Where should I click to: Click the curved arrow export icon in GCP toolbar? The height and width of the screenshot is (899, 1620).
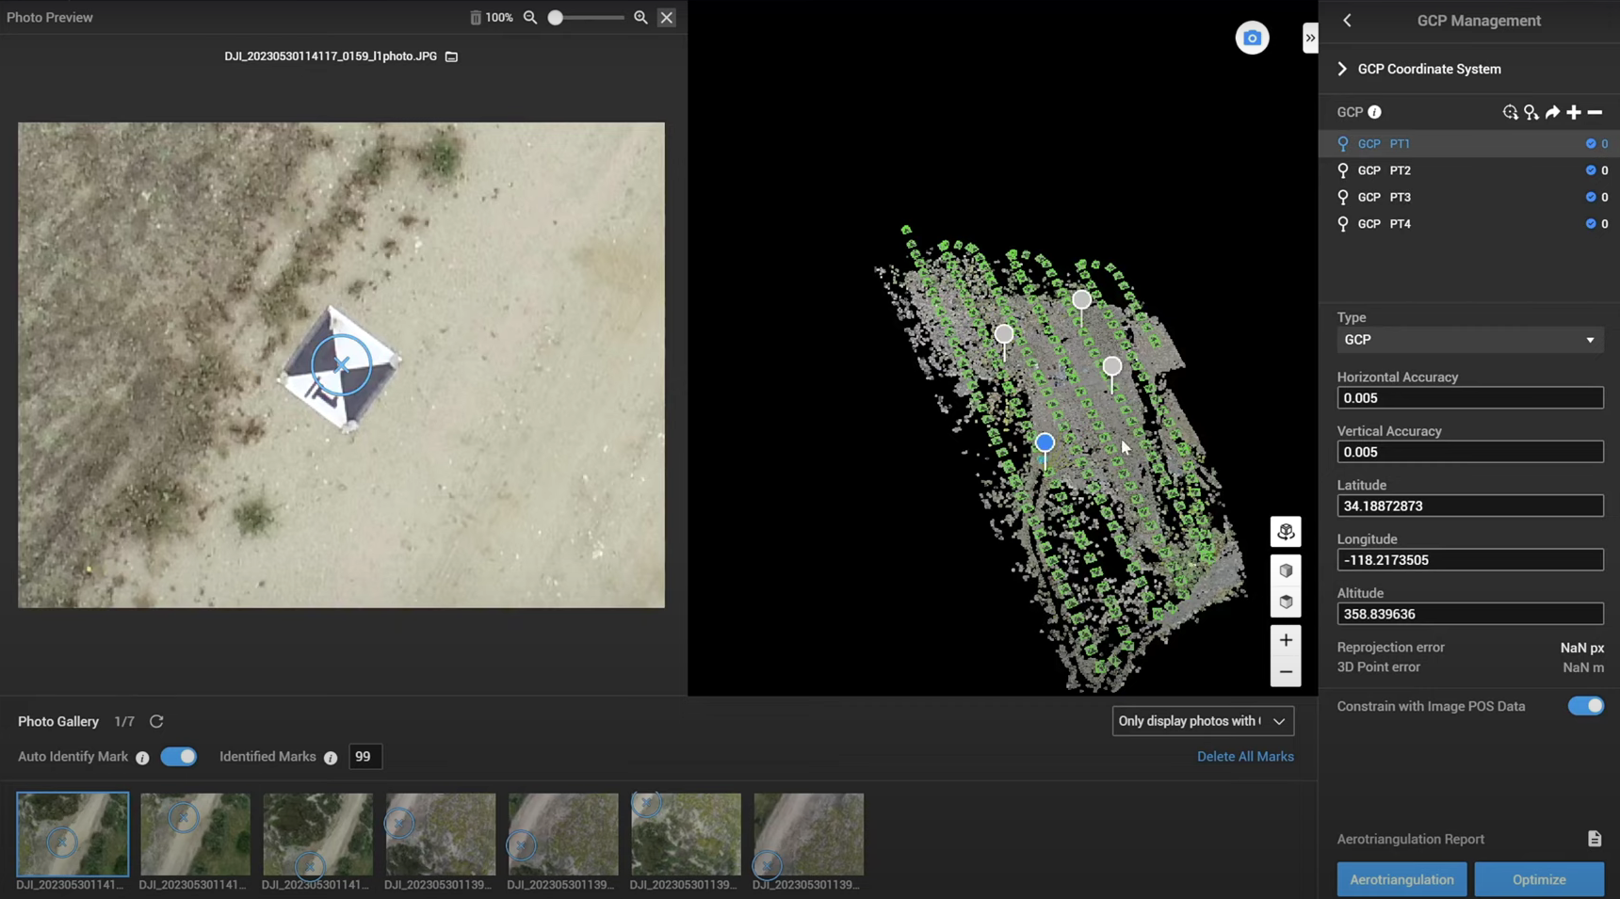point(1552,112)
